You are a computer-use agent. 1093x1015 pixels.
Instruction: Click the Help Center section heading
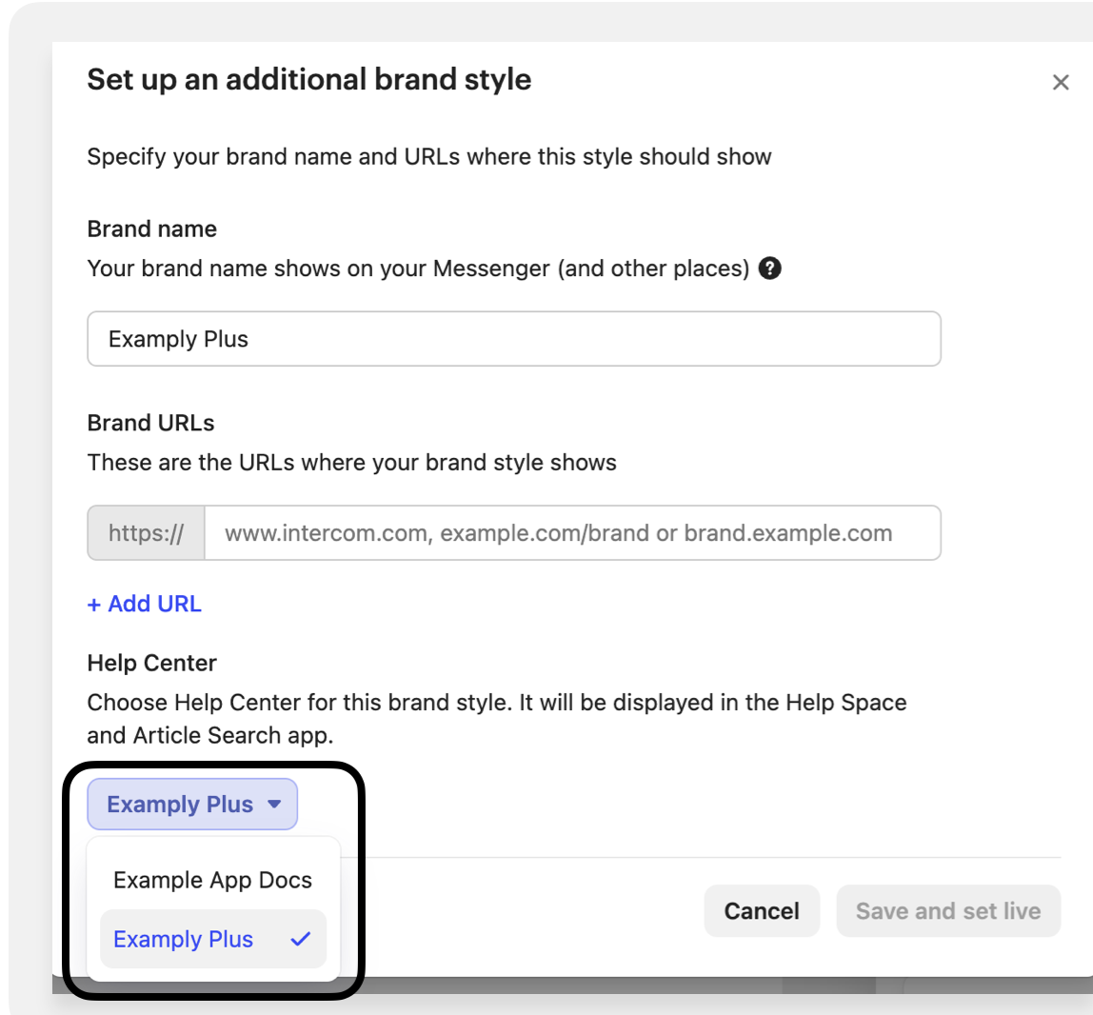pos(152,663)
